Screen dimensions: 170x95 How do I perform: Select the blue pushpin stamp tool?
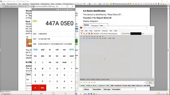point(159,4)
